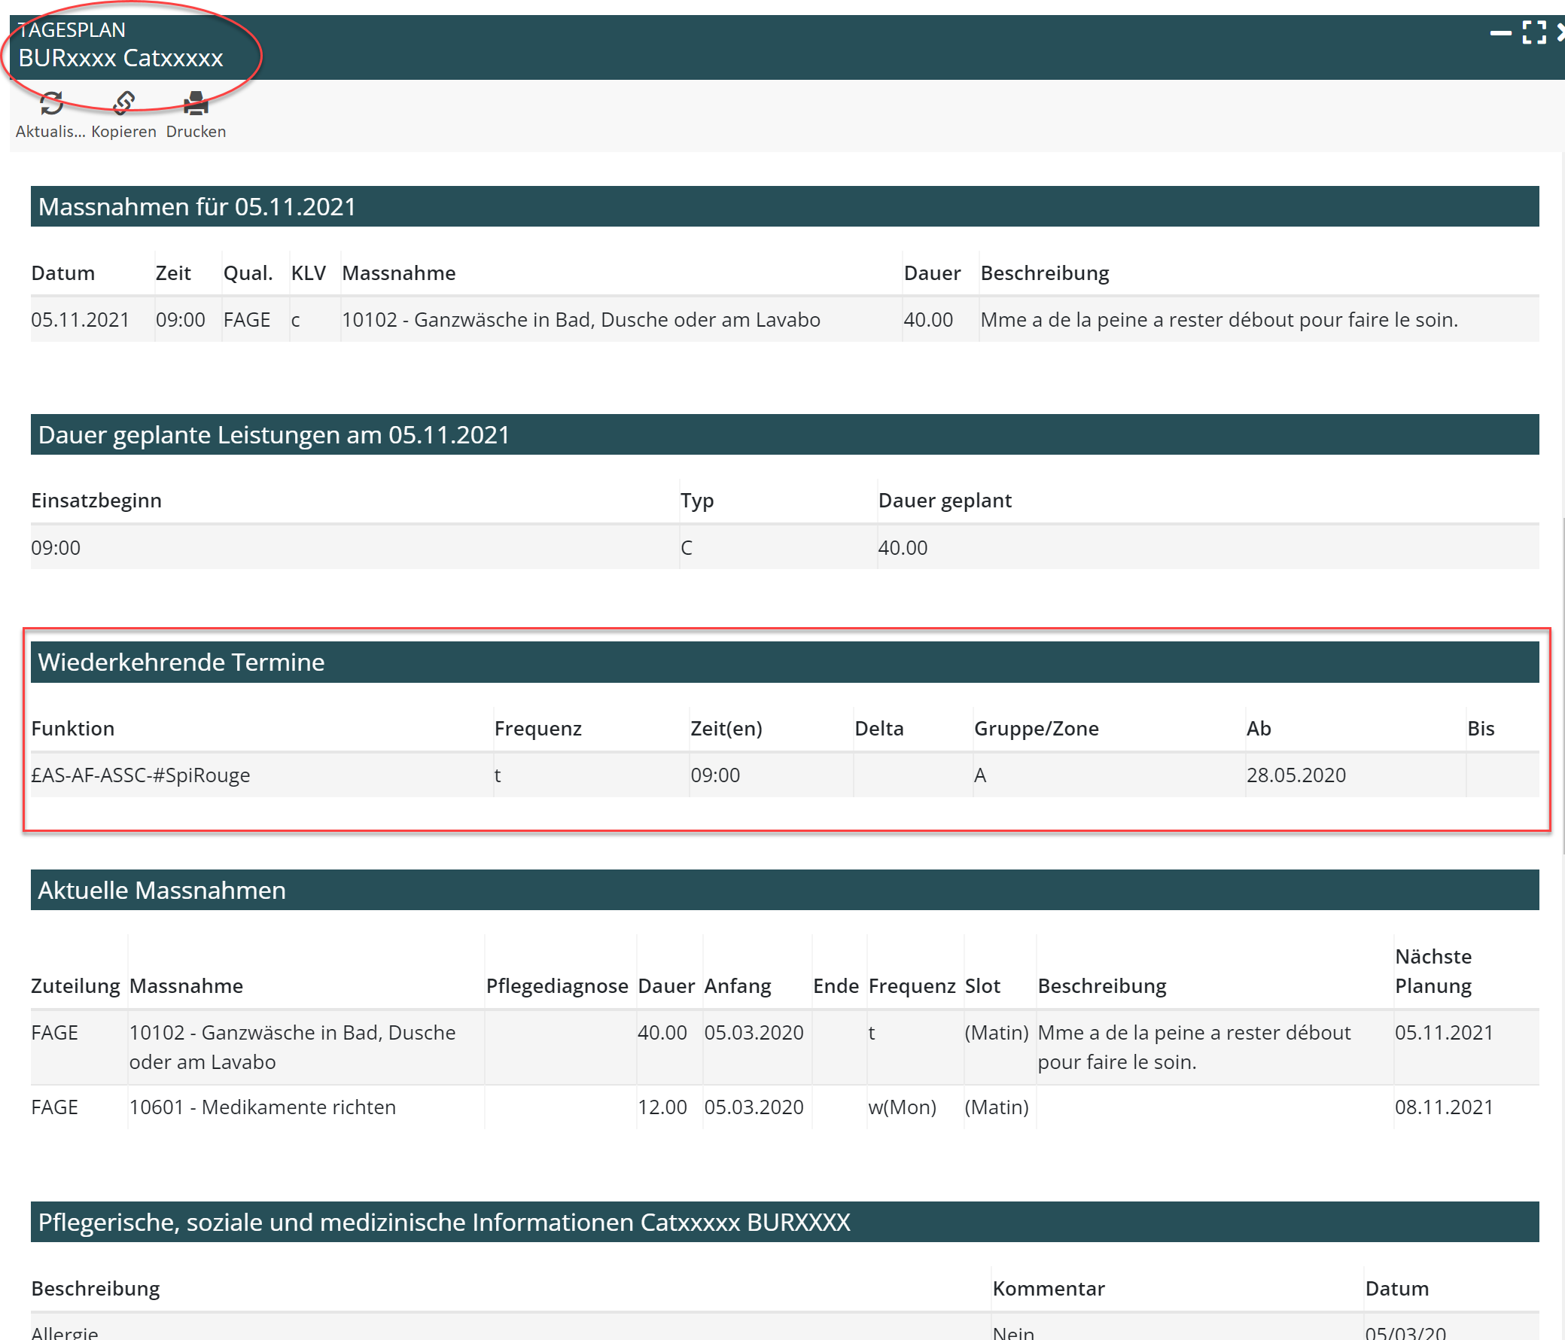The image size is (1565, 1340).
Task: Click the Einsatzbeginn column header
Action: 96,500
